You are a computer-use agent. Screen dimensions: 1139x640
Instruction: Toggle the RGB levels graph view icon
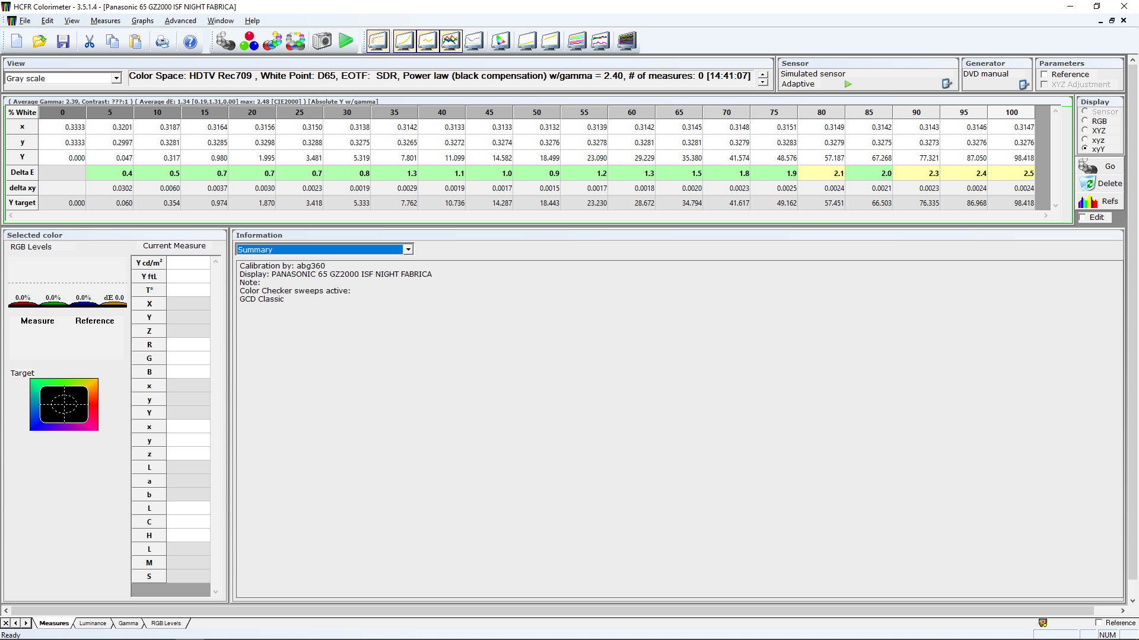tap(451, 41)
